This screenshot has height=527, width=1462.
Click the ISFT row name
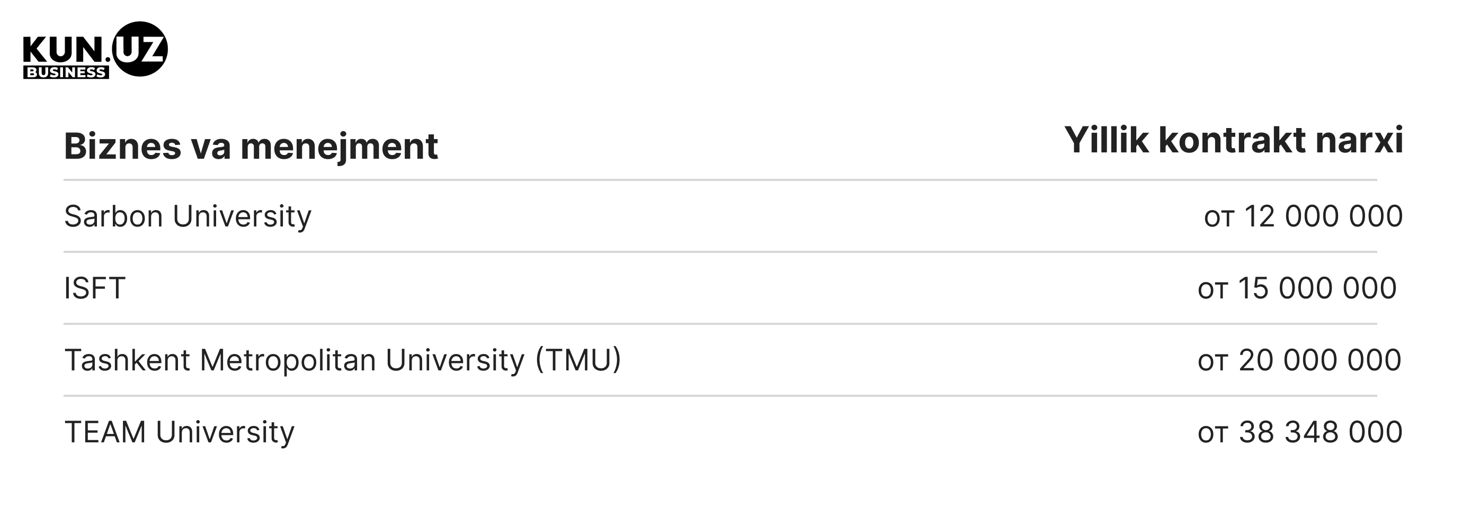coord(95,288)
